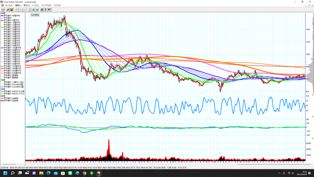Select the 伊予銀行 20週平均 legend entry
Screen dimensions: 314x177
click(12, 27)
